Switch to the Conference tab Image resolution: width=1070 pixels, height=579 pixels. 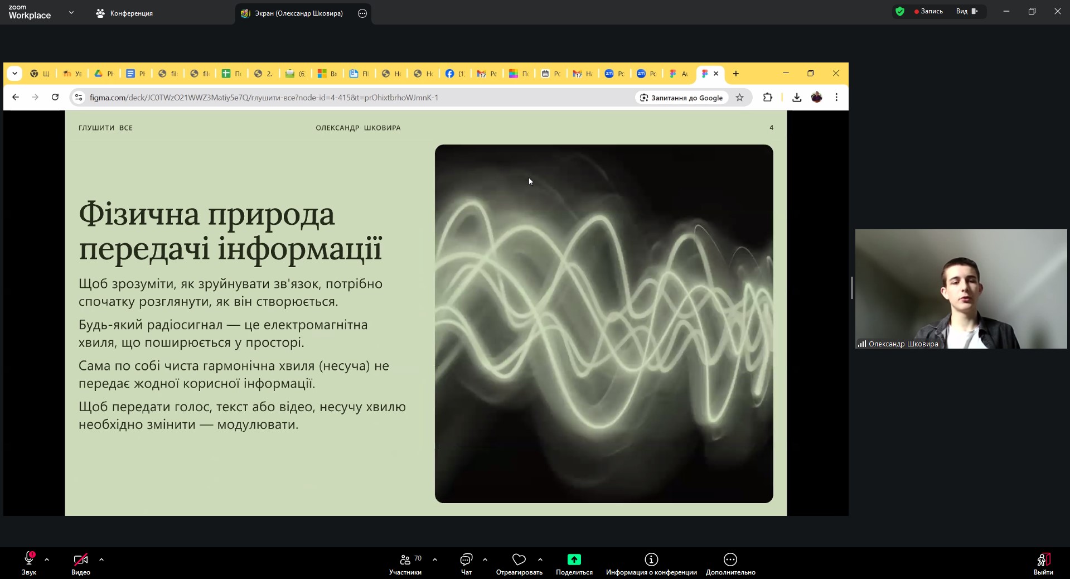pos(125,13)
